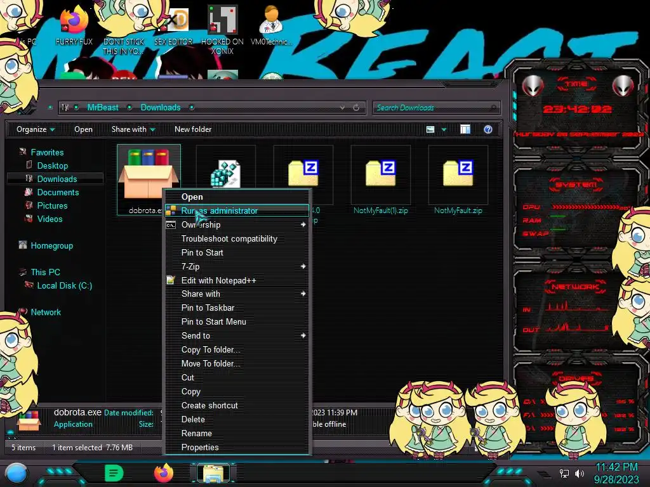Screen dimensions: 650x487
Task: Select Desktop in the navigation pane
Action: pyautogui.click(x=53, y=166)
